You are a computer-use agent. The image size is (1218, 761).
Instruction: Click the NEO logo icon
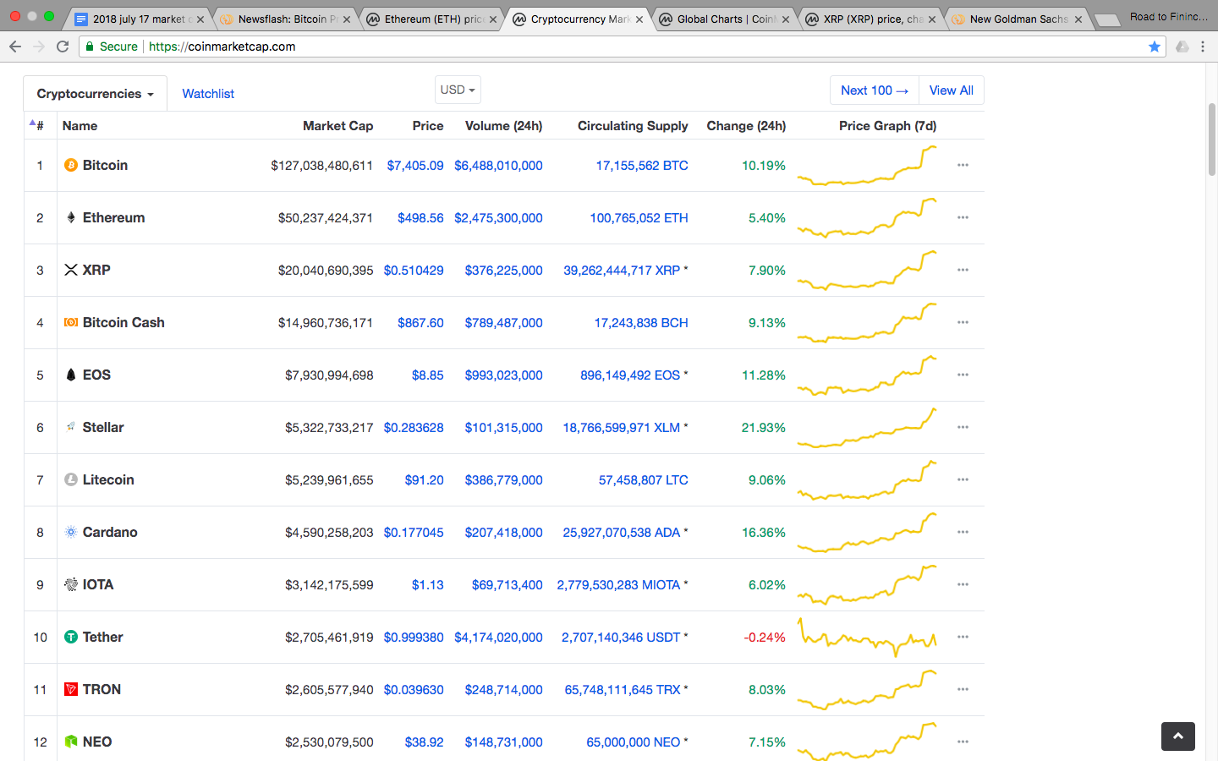tap(71, 742)
